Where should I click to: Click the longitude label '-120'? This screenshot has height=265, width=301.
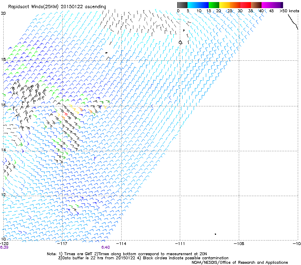tap(4, 244)
